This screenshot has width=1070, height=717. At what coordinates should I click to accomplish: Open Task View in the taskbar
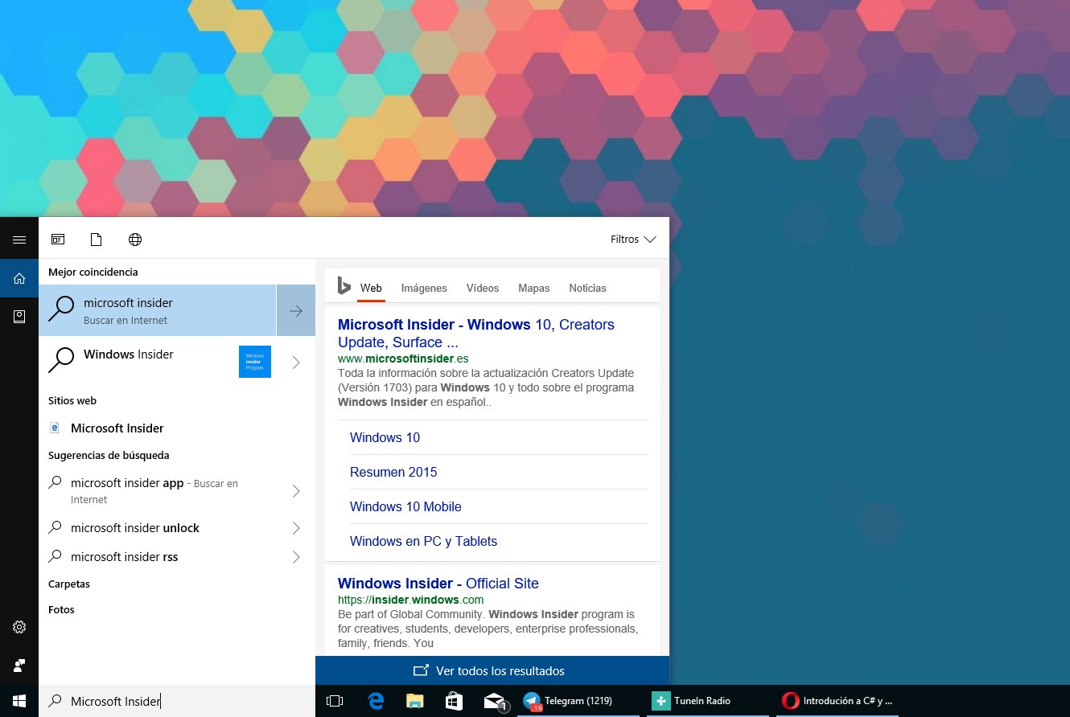point(335,701)
